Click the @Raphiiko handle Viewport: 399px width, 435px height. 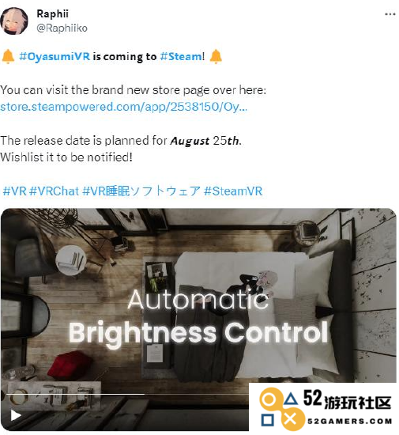pos(62,28)
